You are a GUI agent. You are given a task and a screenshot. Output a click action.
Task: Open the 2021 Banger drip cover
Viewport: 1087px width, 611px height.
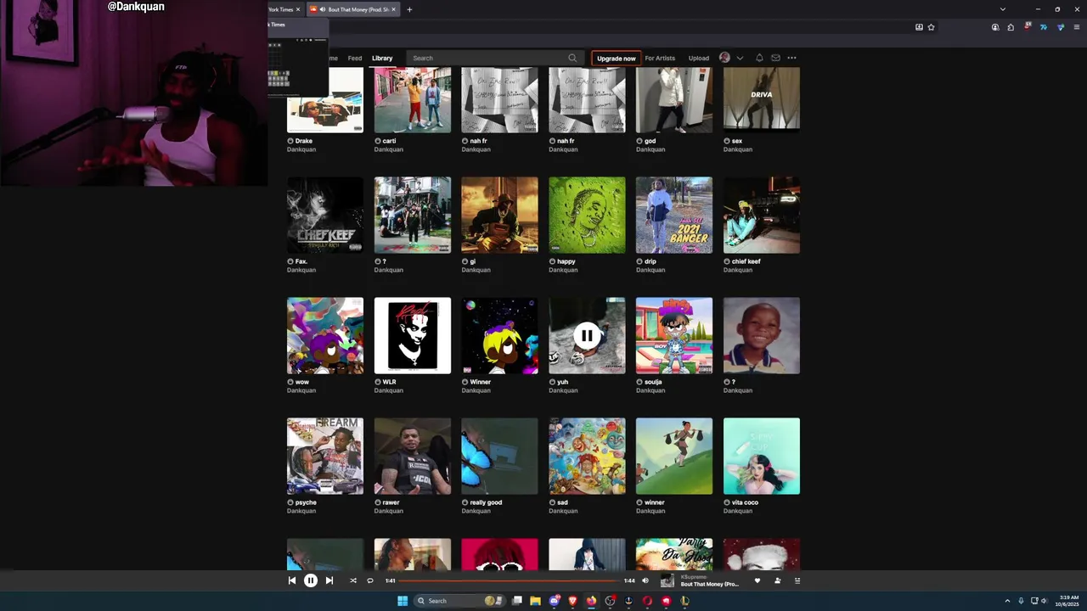[x=674, y=215]
